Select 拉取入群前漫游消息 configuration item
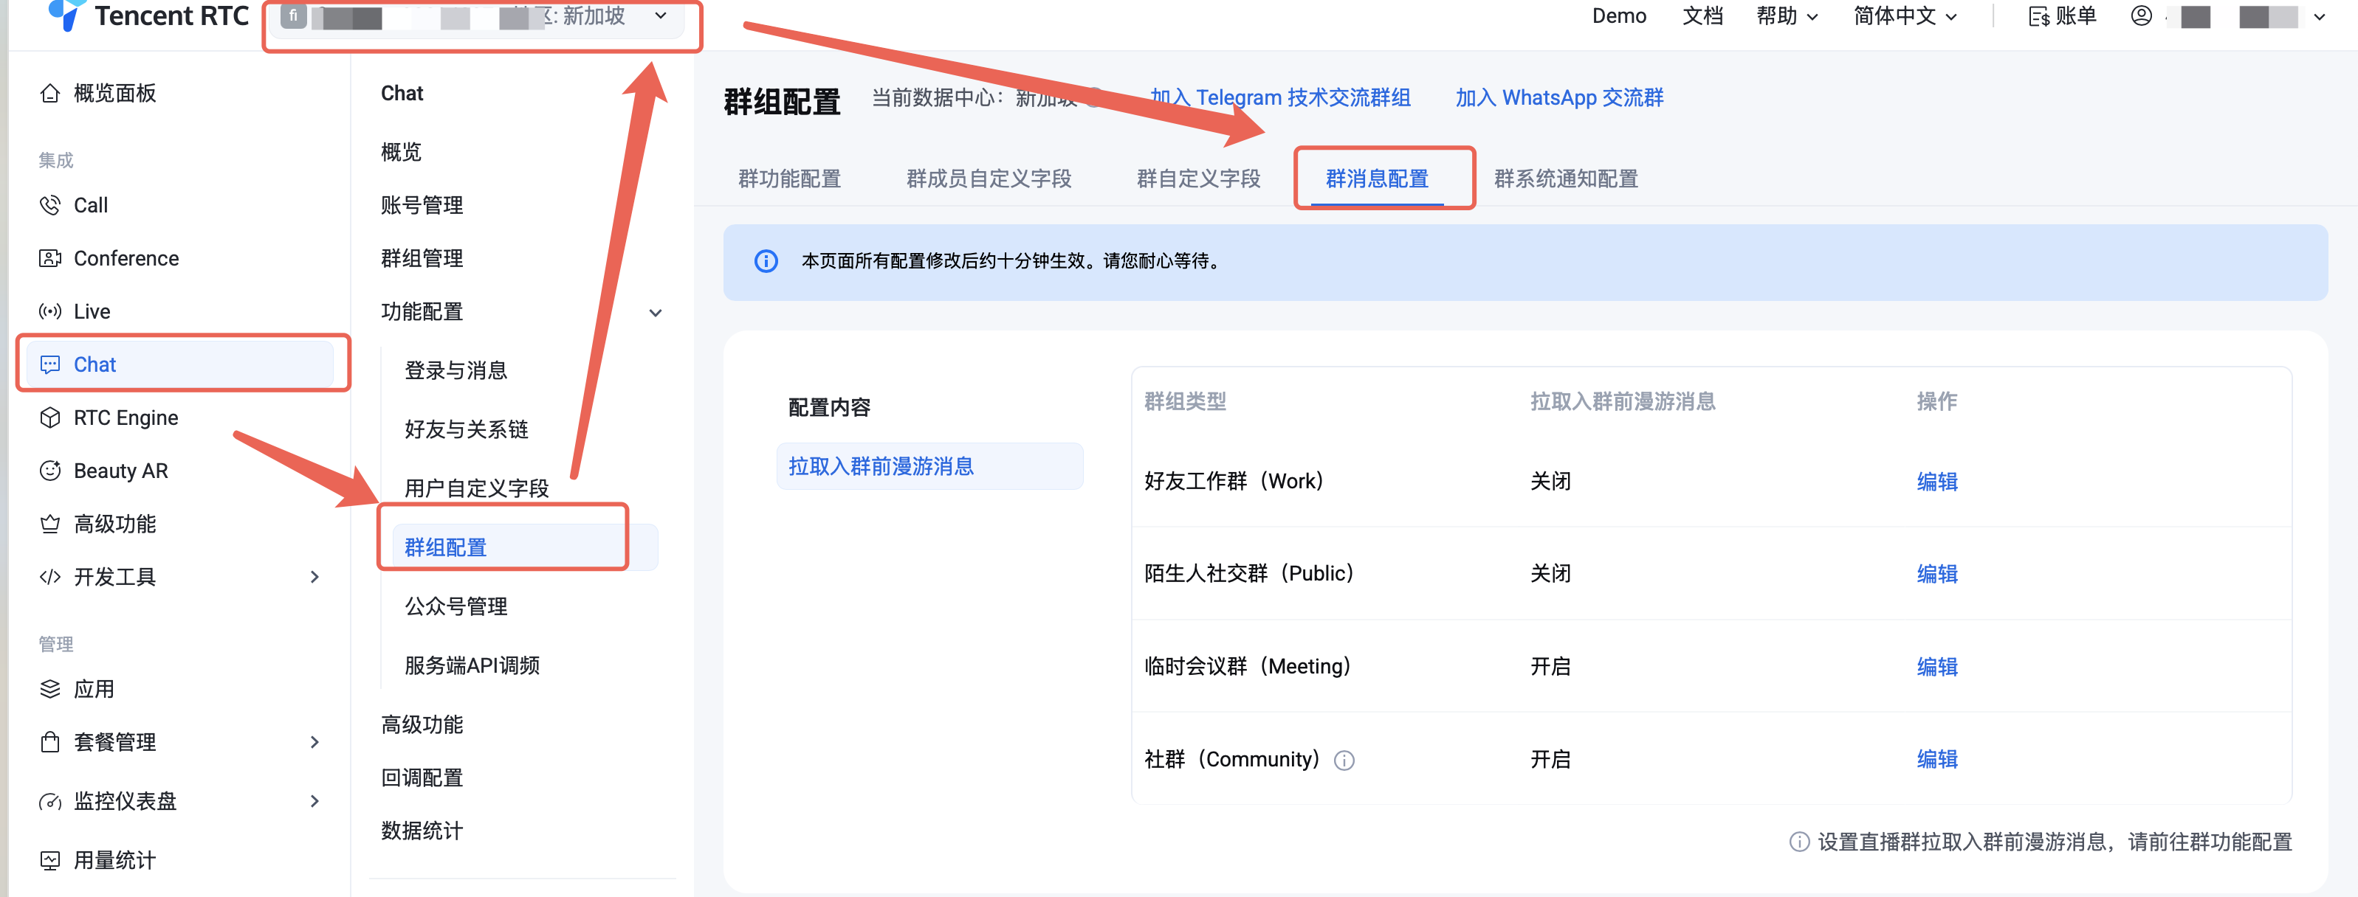 (881, 466)
